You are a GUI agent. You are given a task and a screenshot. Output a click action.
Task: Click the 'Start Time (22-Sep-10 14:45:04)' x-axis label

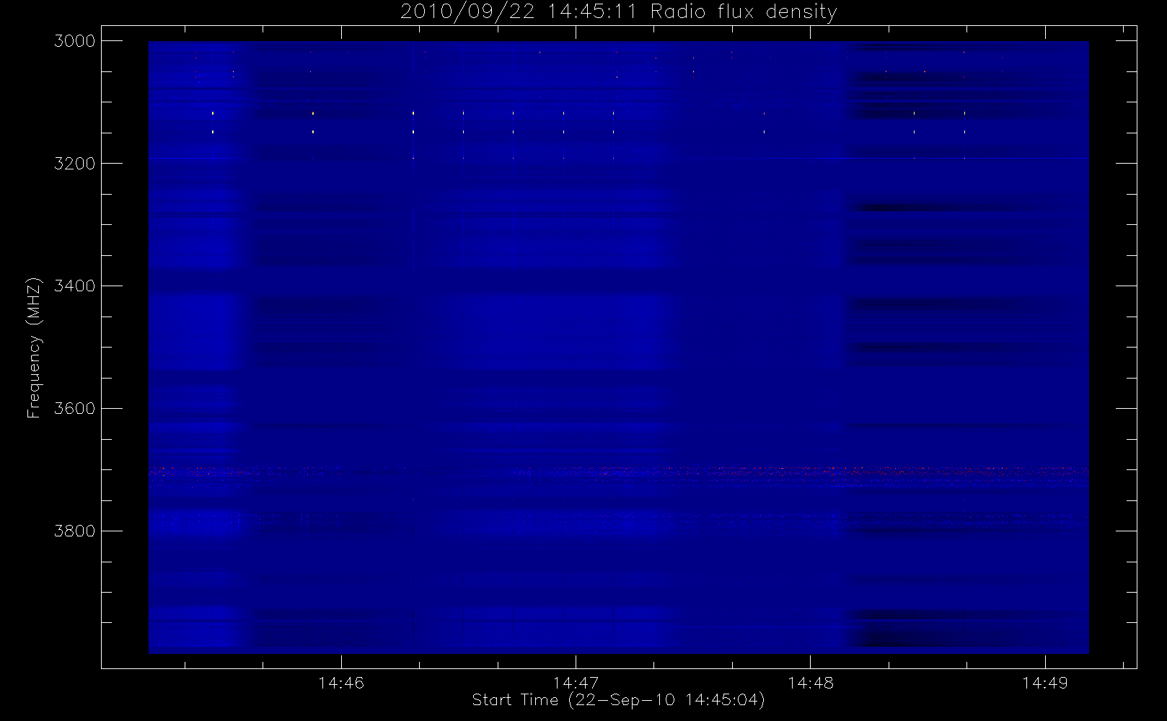tap(619, 700)
